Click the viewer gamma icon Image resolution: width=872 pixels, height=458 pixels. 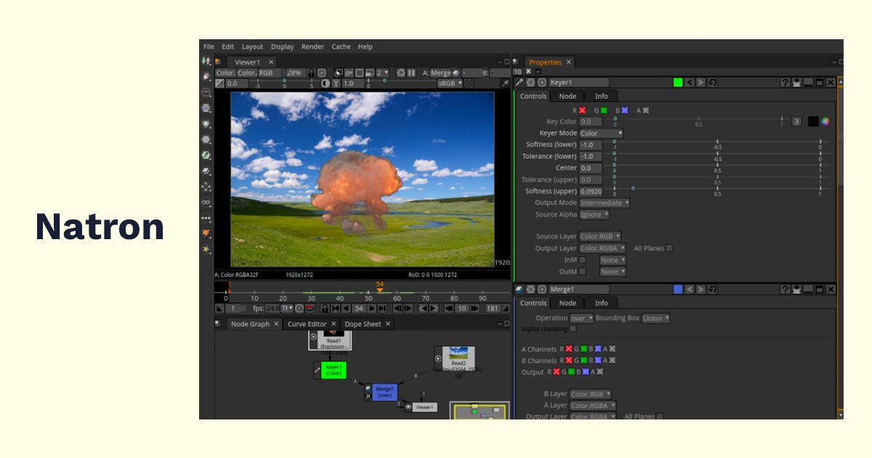336,83
